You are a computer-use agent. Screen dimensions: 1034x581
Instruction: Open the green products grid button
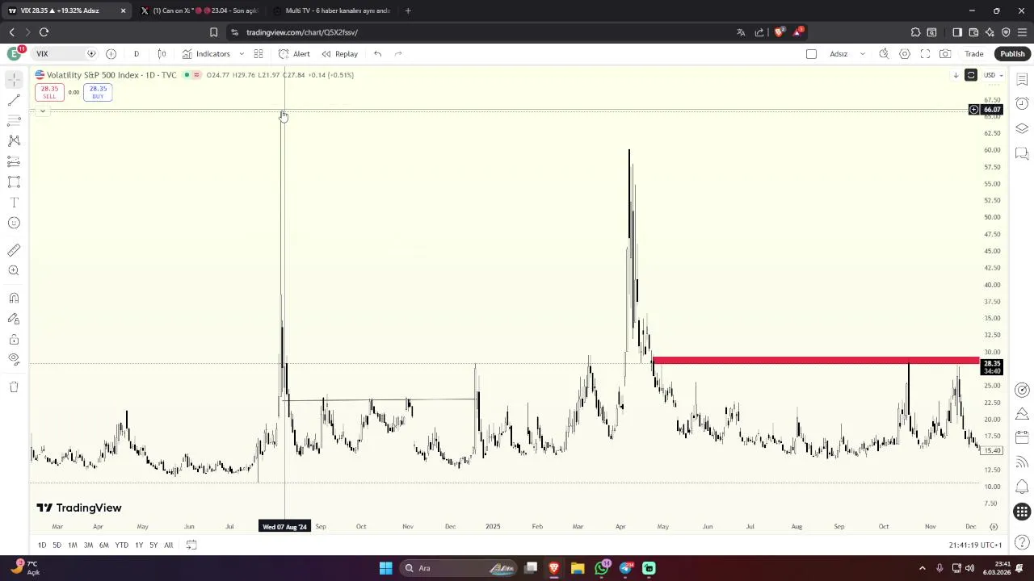click(x=1022, y=512)
